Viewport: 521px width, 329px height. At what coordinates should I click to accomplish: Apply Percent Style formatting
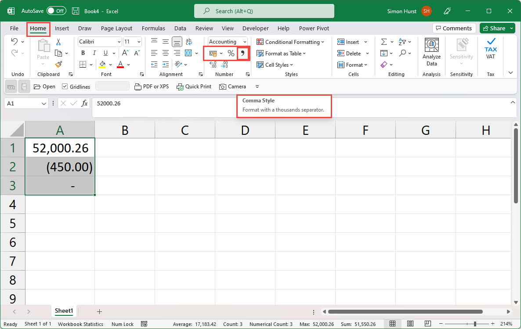[x=231, y=53]
